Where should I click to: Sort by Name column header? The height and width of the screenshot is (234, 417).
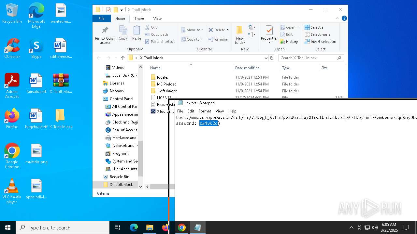[191, 68]
